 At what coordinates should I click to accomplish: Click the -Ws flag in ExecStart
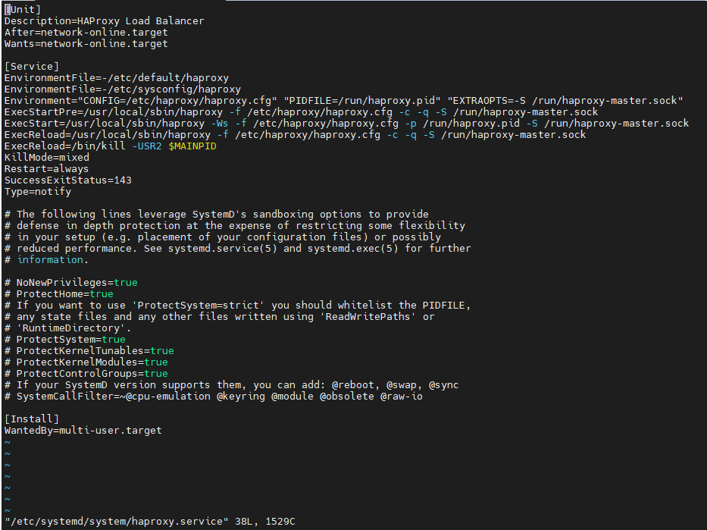pyautogui.click(x=220, y=123)
